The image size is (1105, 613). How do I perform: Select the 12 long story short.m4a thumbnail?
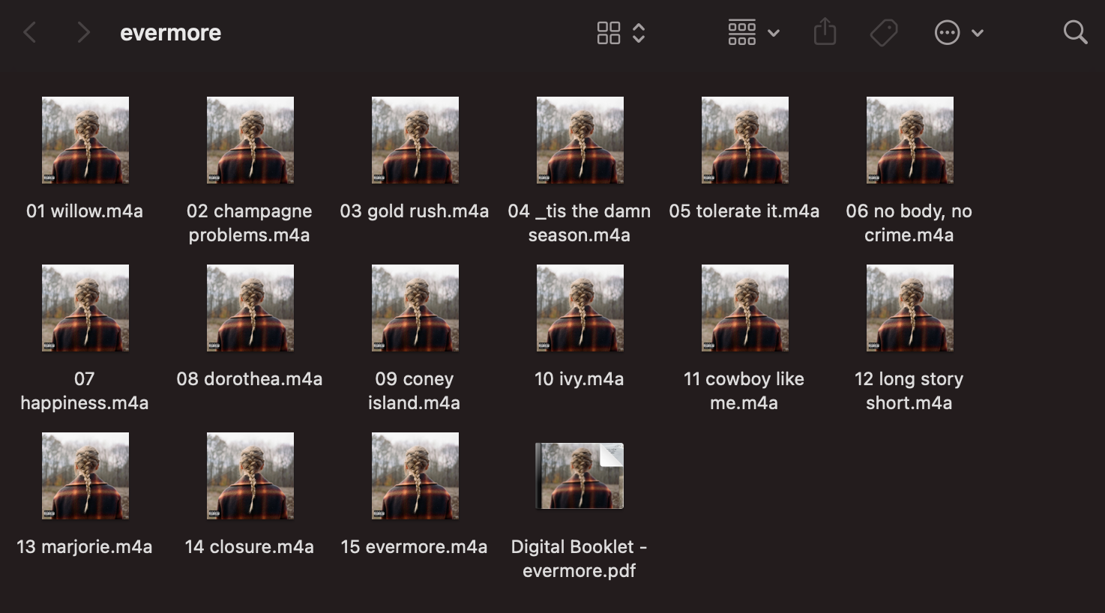[x=910, y=308]
